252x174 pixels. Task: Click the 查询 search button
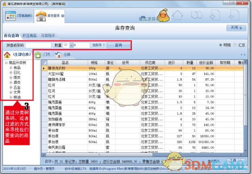[x=118, y=45]
